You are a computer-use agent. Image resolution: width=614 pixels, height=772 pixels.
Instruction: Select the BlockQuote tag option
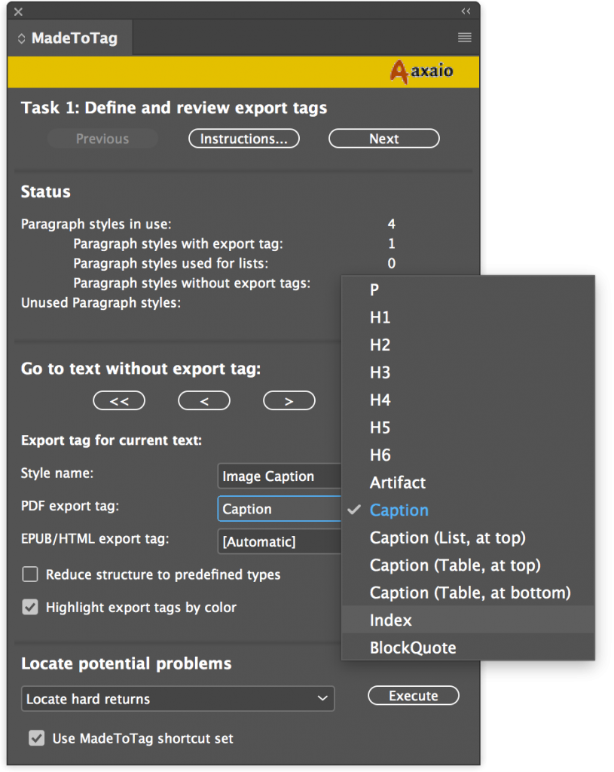pos(469,648)
